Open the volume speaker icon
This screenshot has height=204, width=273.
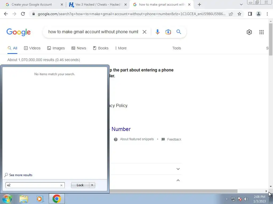click(246, 199)
